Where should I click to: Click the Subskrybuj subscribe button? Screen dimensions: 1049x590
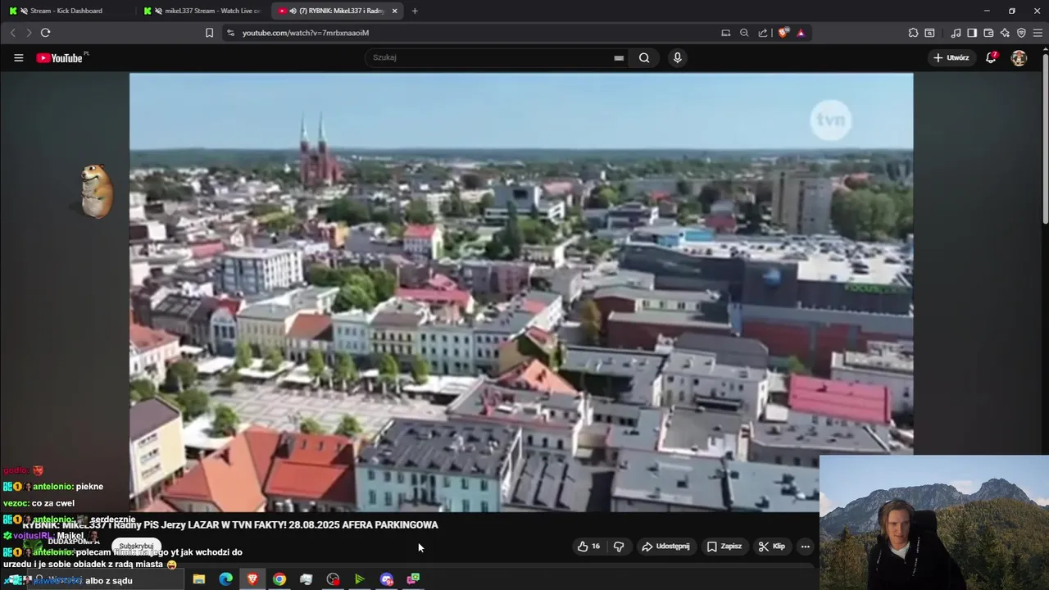[136, 547]
